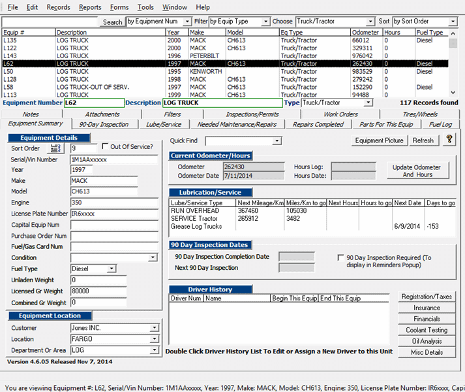Screen dimensions: 465x392
Task: Open the Repairs Completed tab
Action: 318,124
